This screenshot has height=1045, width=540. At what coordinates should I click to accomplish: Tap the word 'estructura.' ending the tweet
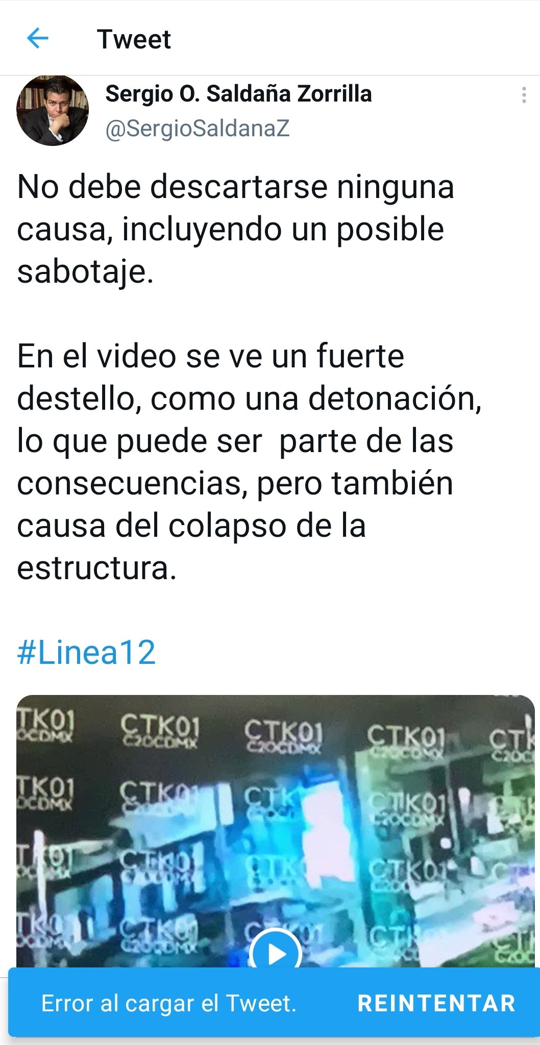96,568
